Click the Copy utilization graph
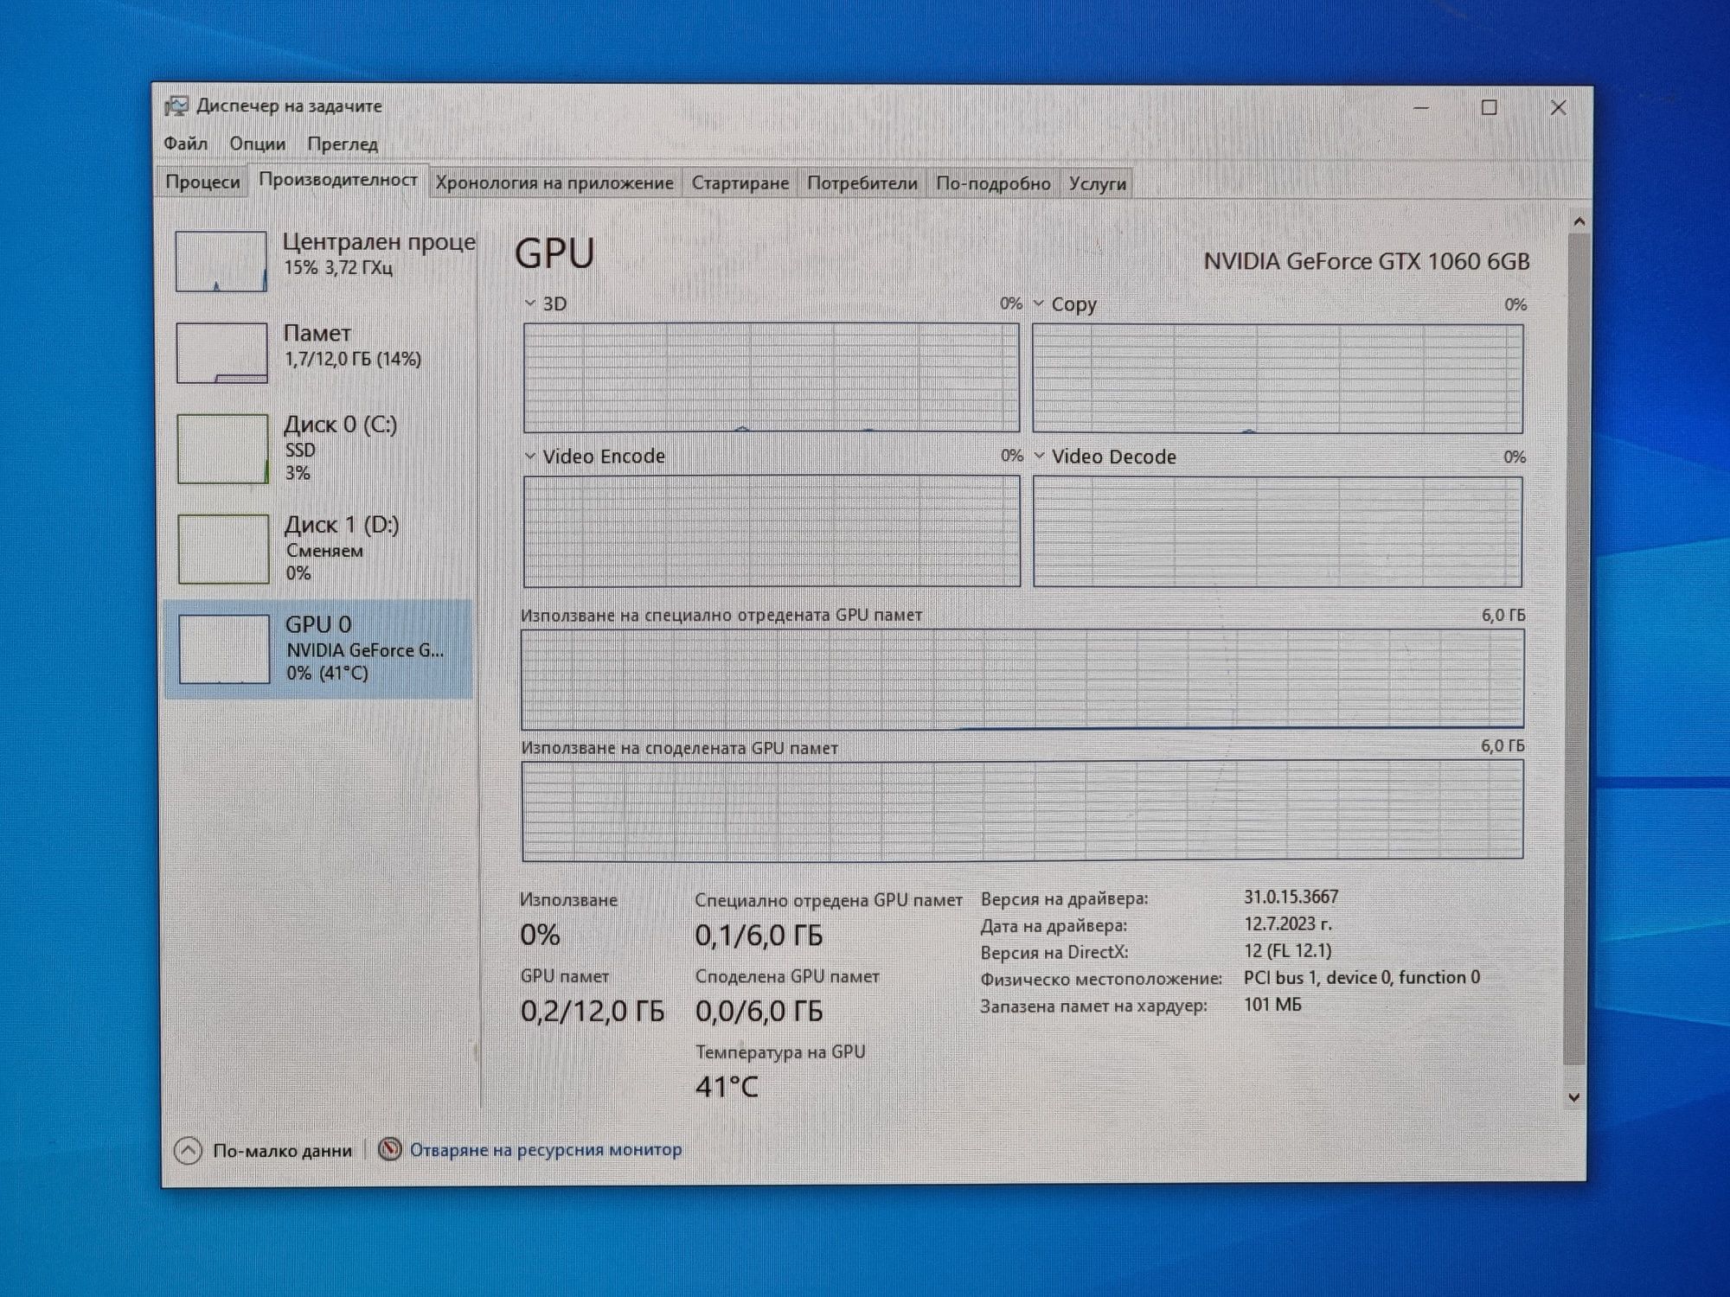 click(1278, 379)
